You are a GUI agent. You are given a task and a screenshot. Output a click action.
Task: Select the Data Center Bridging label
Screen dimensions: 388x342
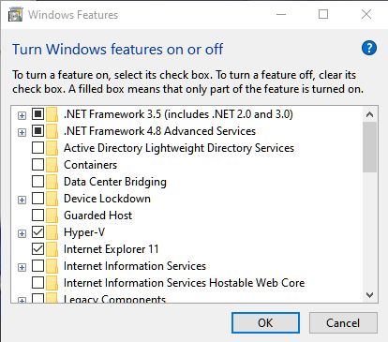point(115,182)
